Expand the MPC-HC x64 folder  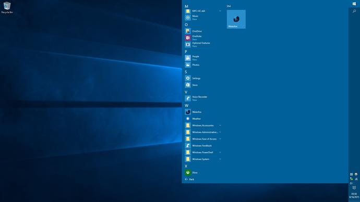click(x=203, y=11)
